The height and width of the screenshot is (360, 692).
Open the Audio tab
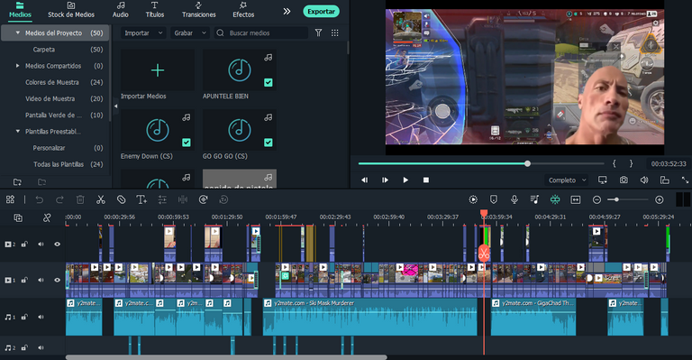[121, 10]
